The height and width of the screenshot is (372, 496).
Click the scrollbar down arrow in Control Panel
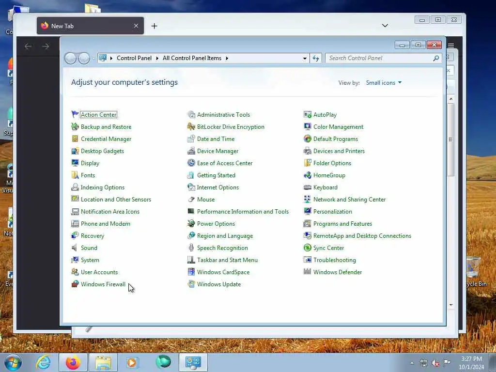click(x=451, y=305)
